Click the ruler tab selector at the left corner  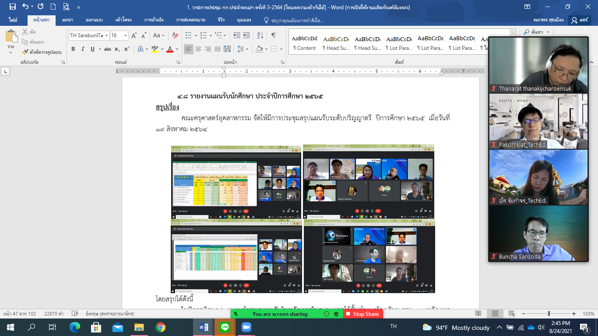pos(5,71)
